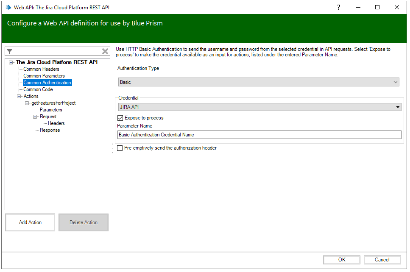Screen dimensions: 410x272
Task: Collapse the Jira Cloud Platform REST API node
Action: point(11,62)
